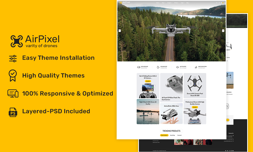Switch to the Featured tab
The image size is (253, 152).
pos(179,135)
